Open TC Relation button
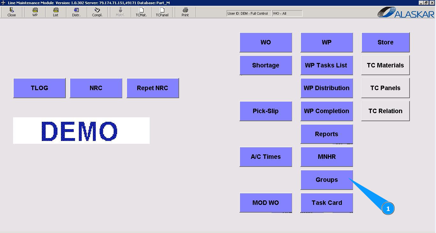Image resolution: width=436 pixels, height=233 pixels. [385, 111]
